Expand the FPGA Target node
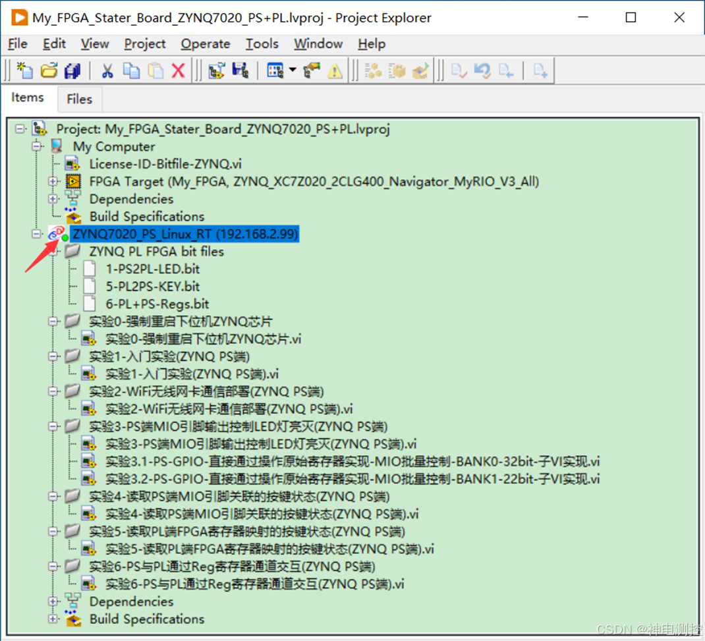The width and height of the screenshot is (705, 641). 53,181
